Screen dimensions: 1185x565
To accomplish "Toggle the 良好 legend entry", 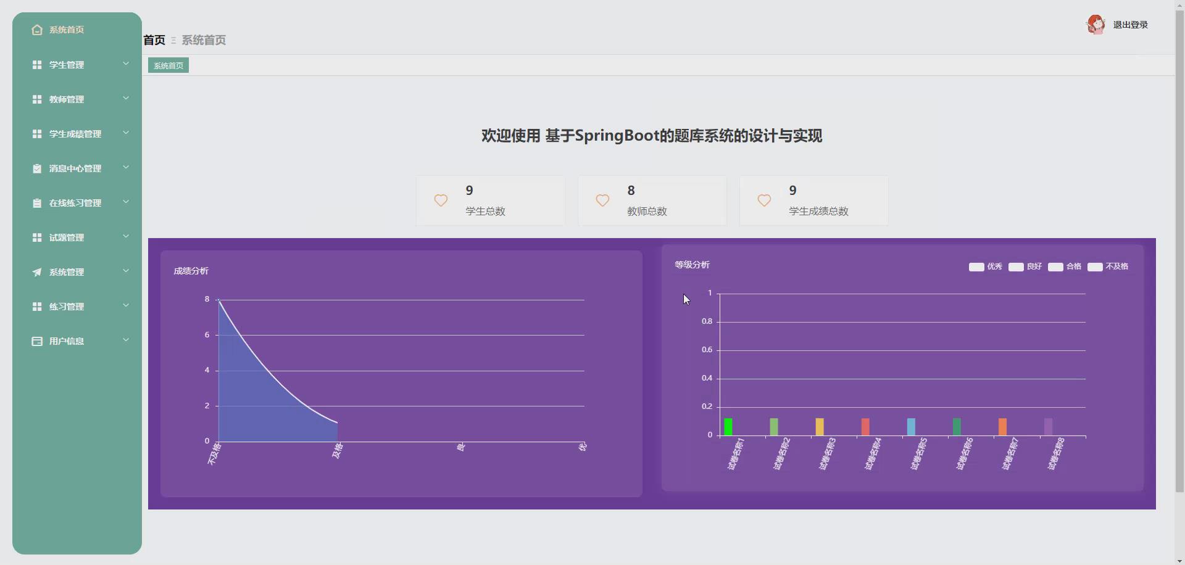I will (1024, 266).
